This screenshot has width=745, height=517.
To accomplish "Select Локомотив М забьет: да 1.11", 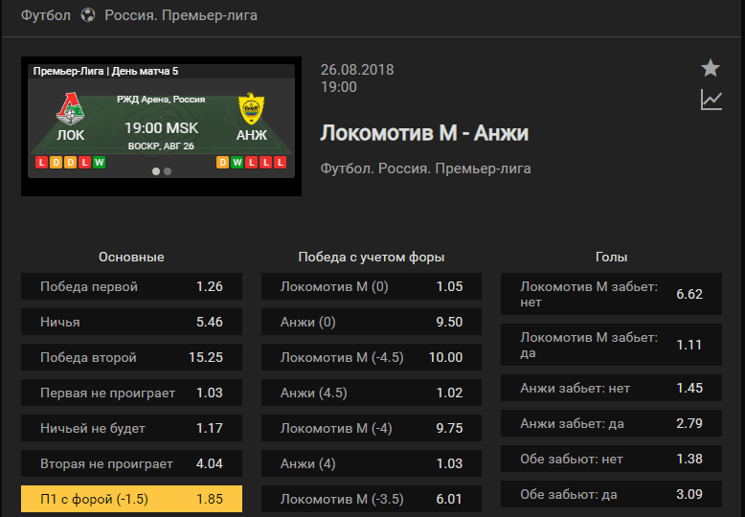I will [612, 345].
